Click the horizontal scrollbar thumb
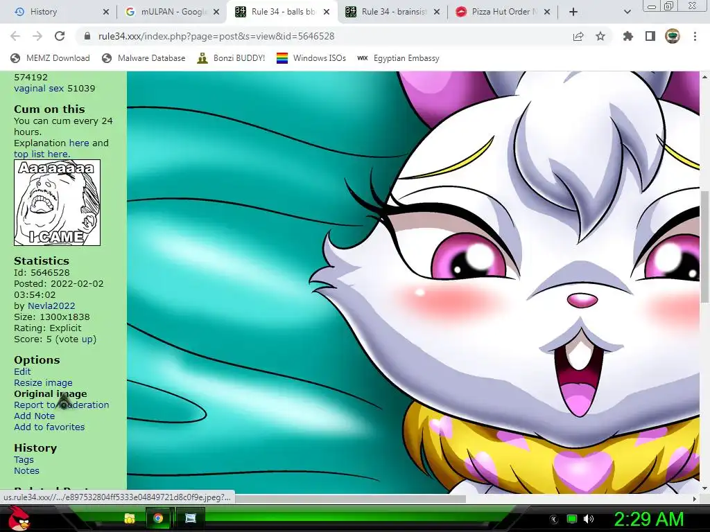The image size is (710, 532). pos(350,499)
